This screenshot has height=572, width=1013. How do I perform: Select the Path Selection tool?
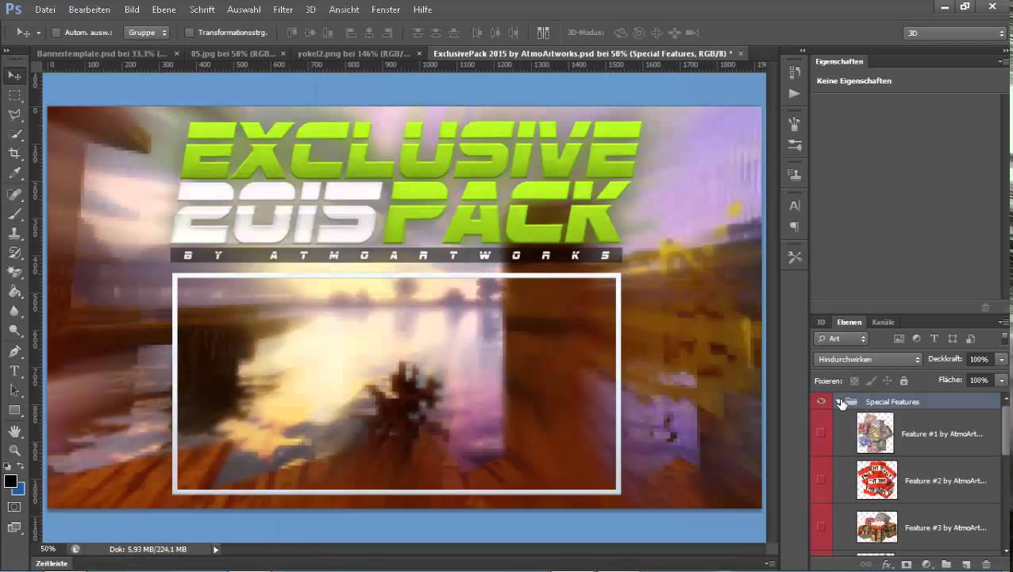(x=15, y=391)
